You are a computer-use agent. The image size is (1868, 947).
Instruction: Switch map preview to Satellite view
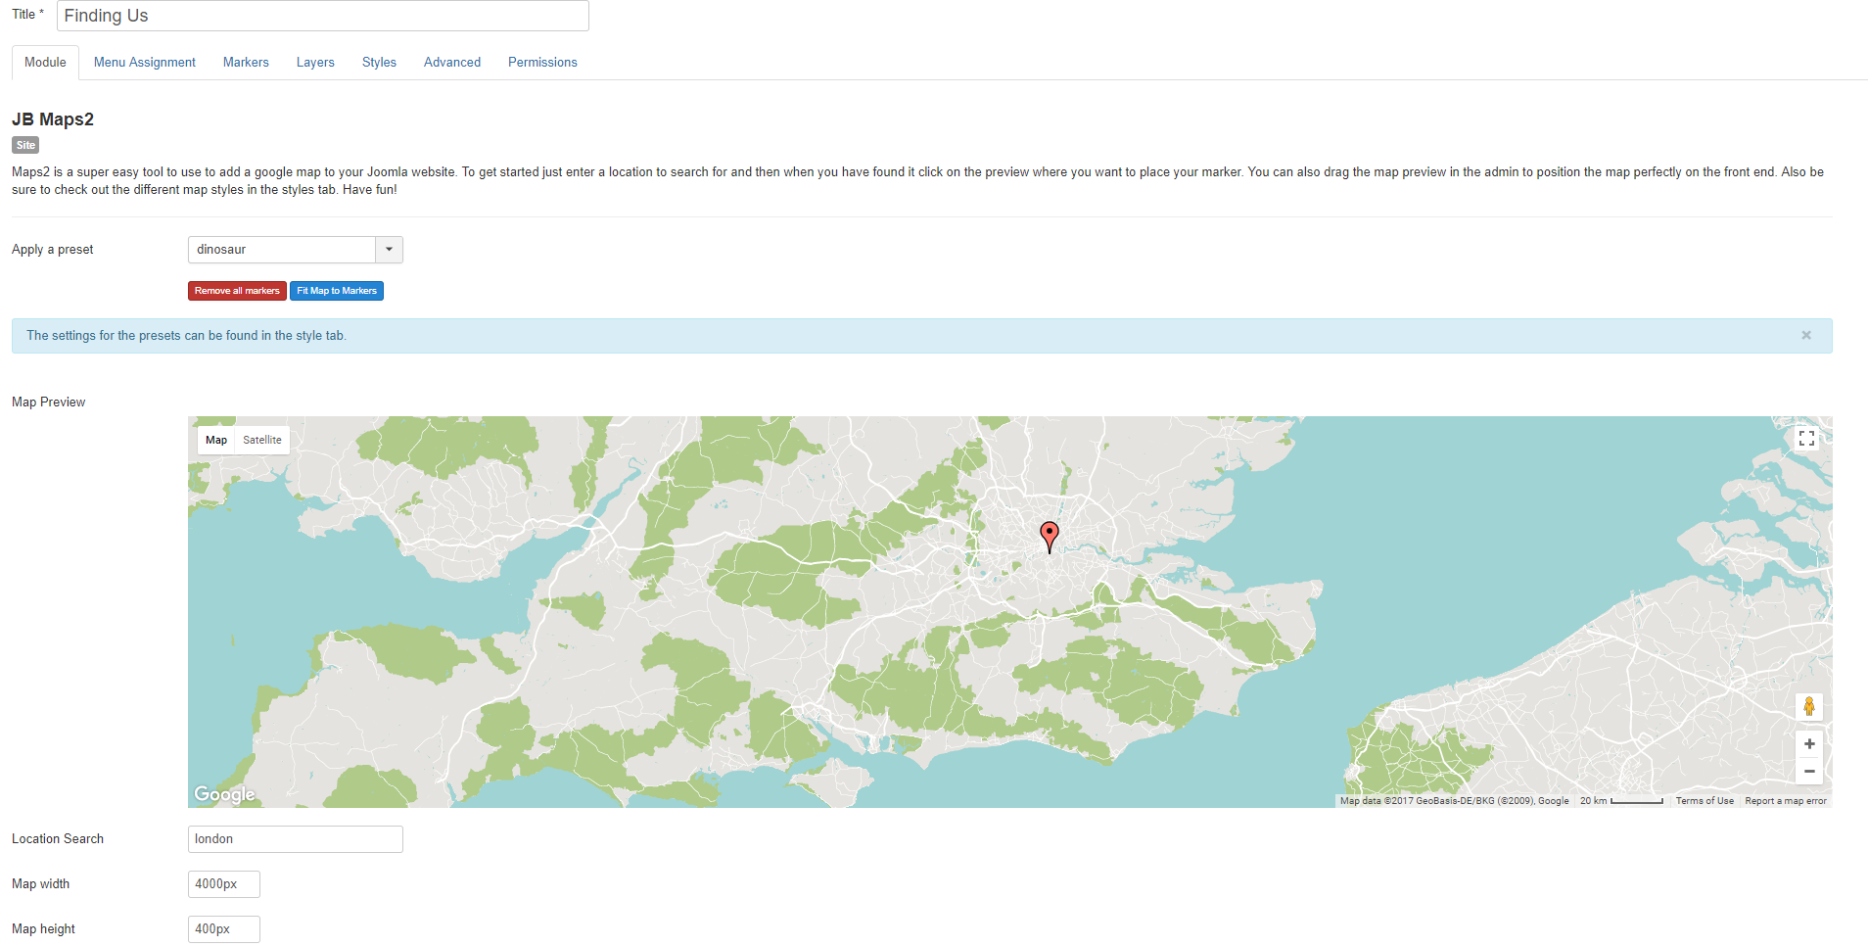[262, 440]
